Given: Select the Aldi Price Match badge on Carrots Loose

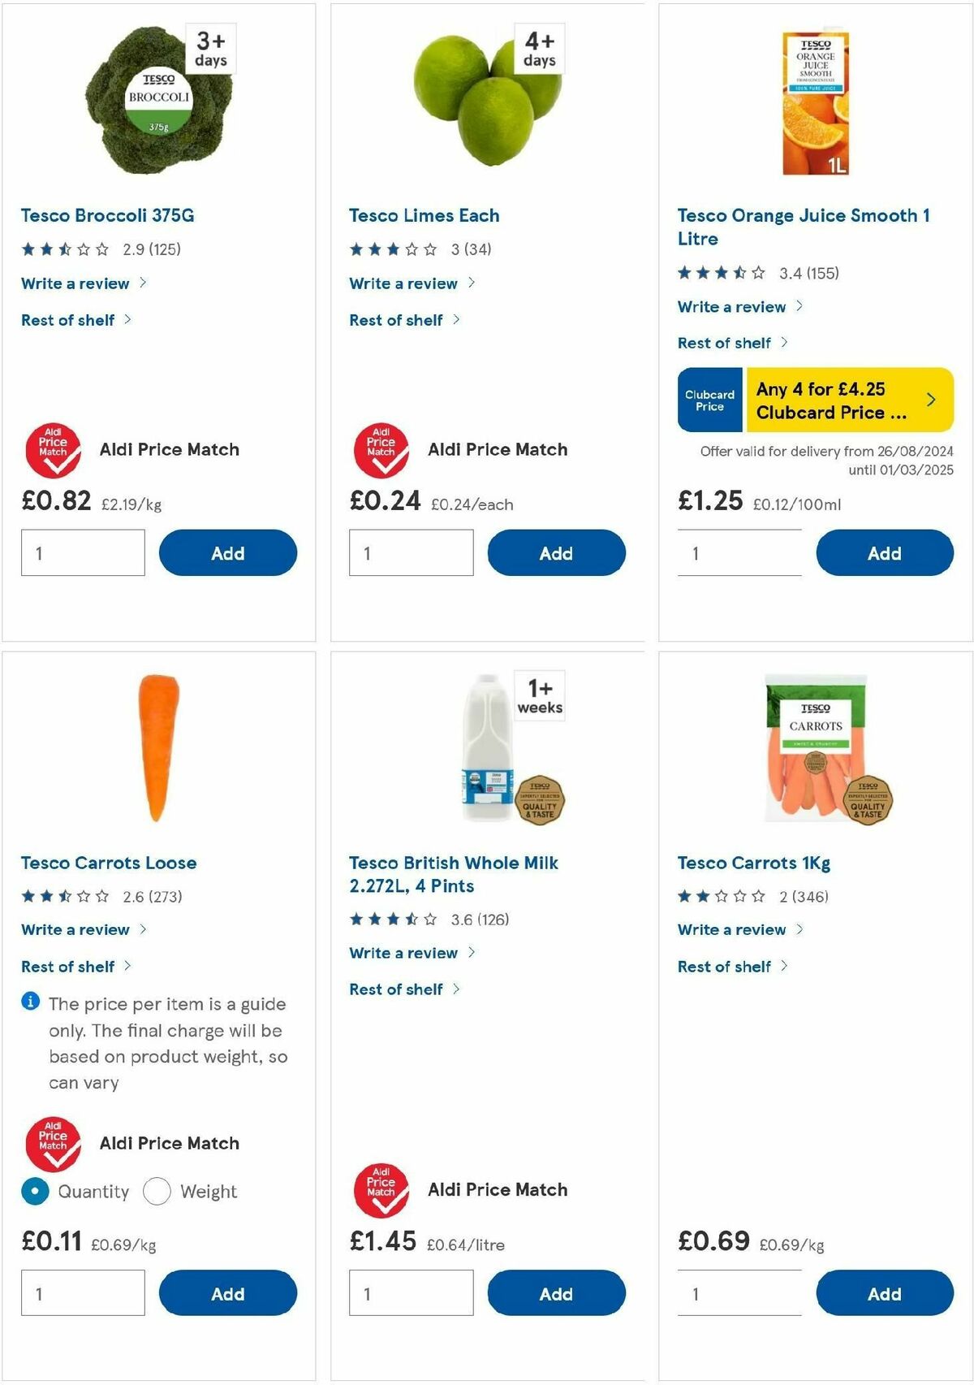Looking at the screenshot, I should (52, 1143).
